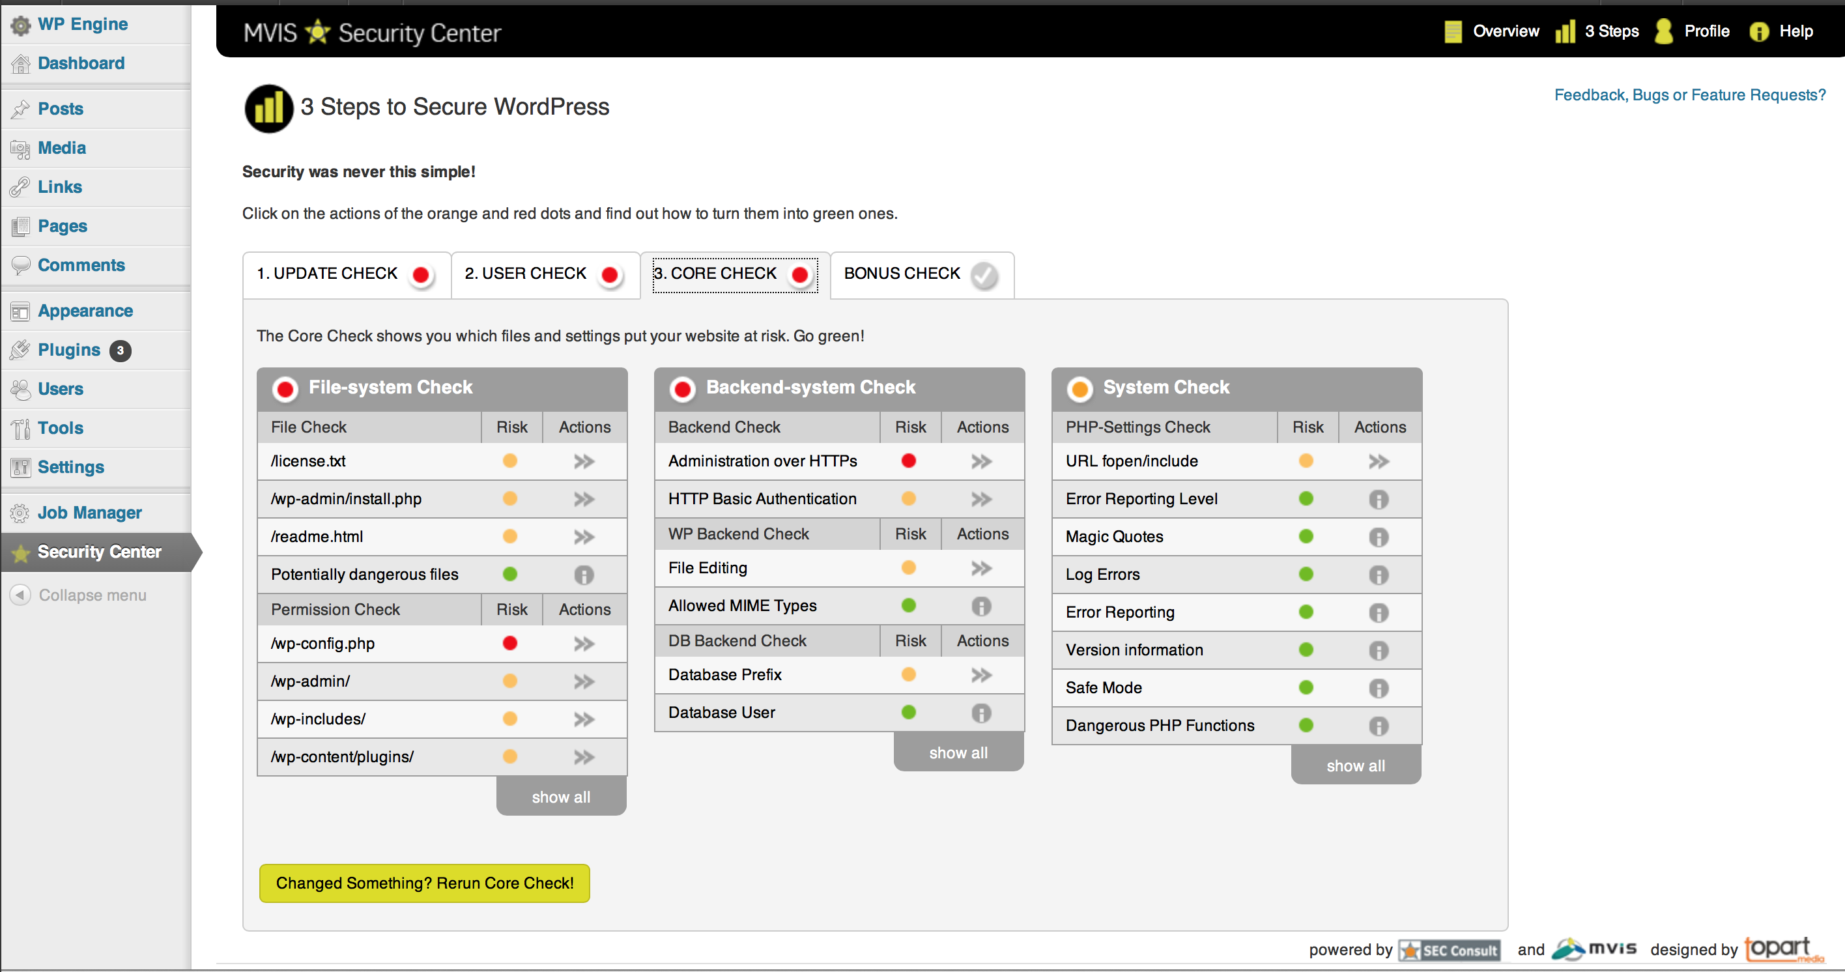Click the Plugins plug icon in sidebar
Image resolution: width=1845 pixels, height=972 pixels.
pos(20,350)
